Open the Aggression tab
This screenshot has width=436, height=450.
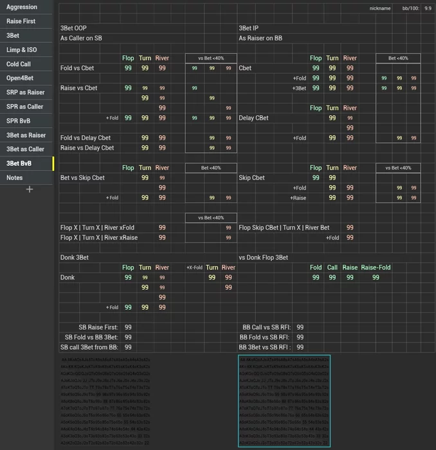coord(22,7)
